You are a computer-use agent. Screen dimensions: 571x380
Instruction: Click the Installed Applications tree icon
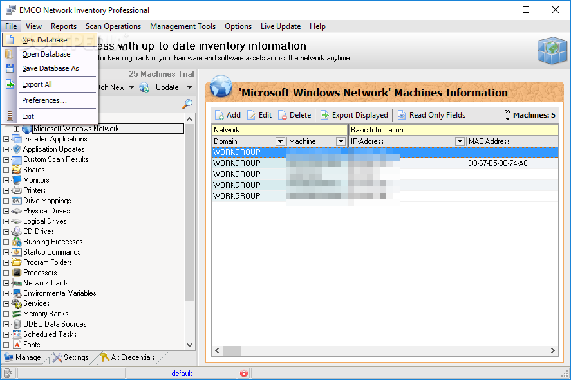pyautogui.click(x=17, y=138)
